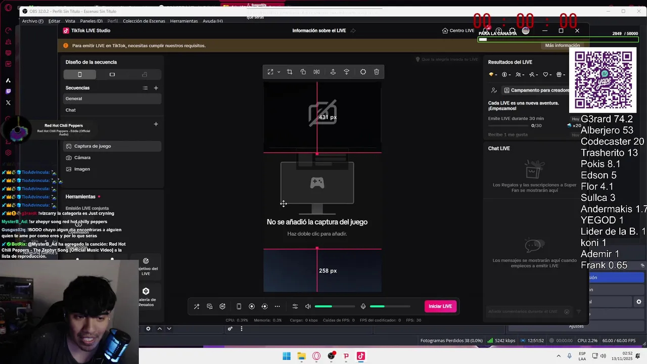Image resolution: width=647 pixels, height=364 pixels.
Task: Click OBS Ajustes button
Action: 576,326
